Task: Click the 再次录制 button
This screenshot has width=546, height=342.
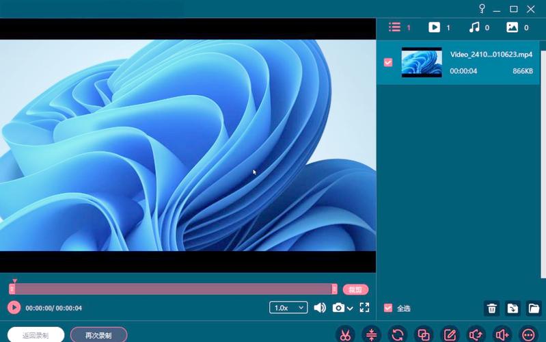Action: point(98,335)
